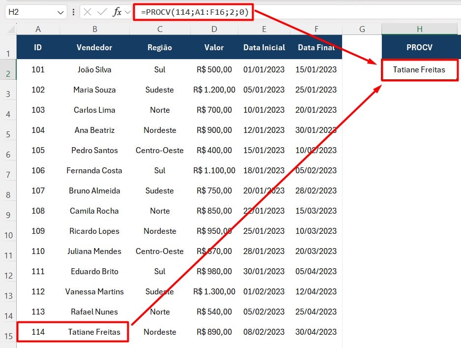The image size is (461, 348).
Task: Click the Data Inicial header cell
Action: click(x=264, y=47)
